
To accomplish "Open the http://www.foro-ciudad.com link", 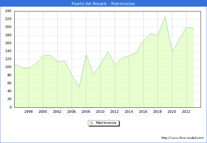I will [182, 138].
